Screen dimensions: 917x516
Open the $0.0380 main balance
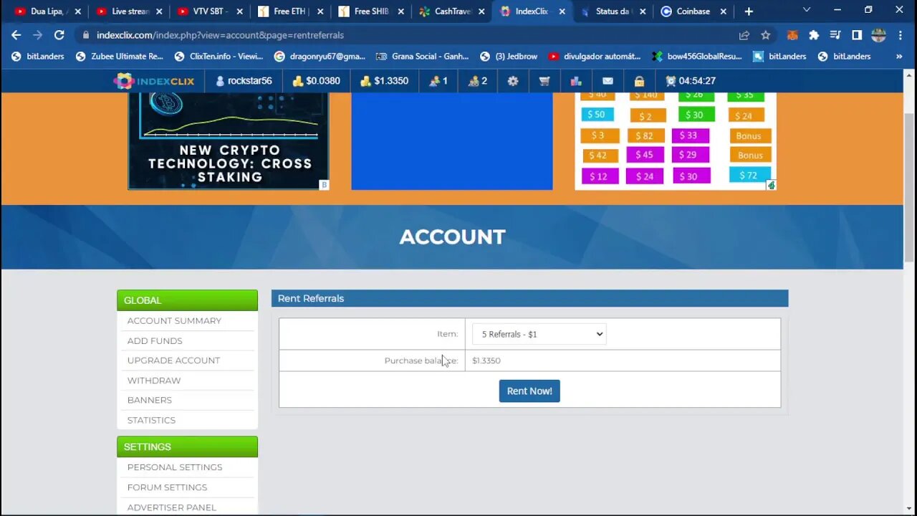tap(316, 81)
